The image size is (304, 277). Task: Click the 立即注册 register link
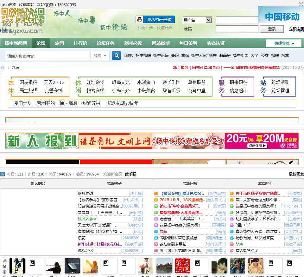tap(296, 29)
